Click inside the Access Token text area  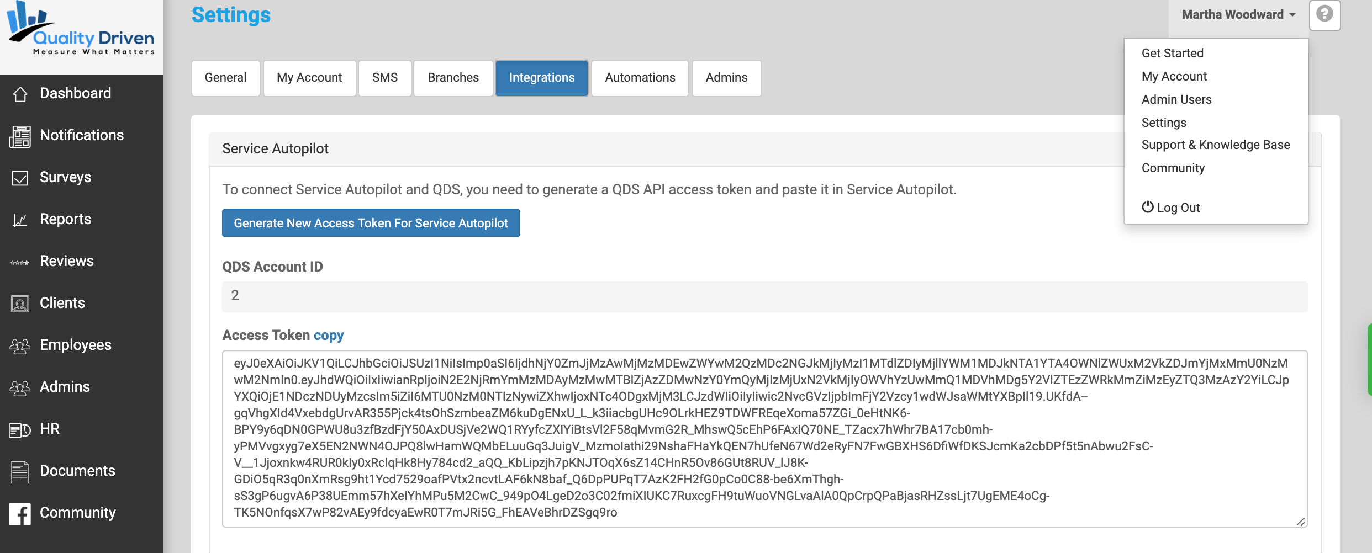coord(764,438)
